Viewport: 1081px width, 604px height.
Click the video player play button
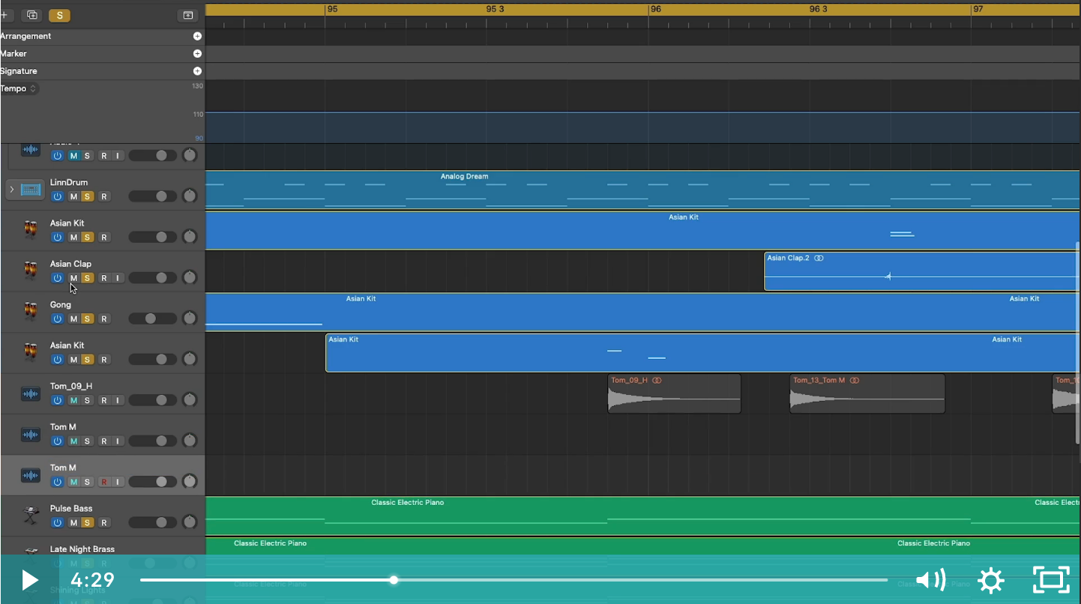[29, 580]
